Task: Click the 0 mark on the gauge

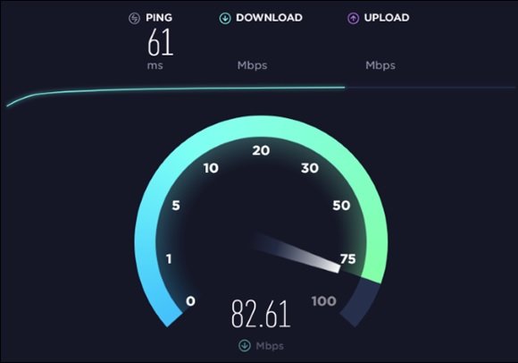Action: [x=190, y=300]
